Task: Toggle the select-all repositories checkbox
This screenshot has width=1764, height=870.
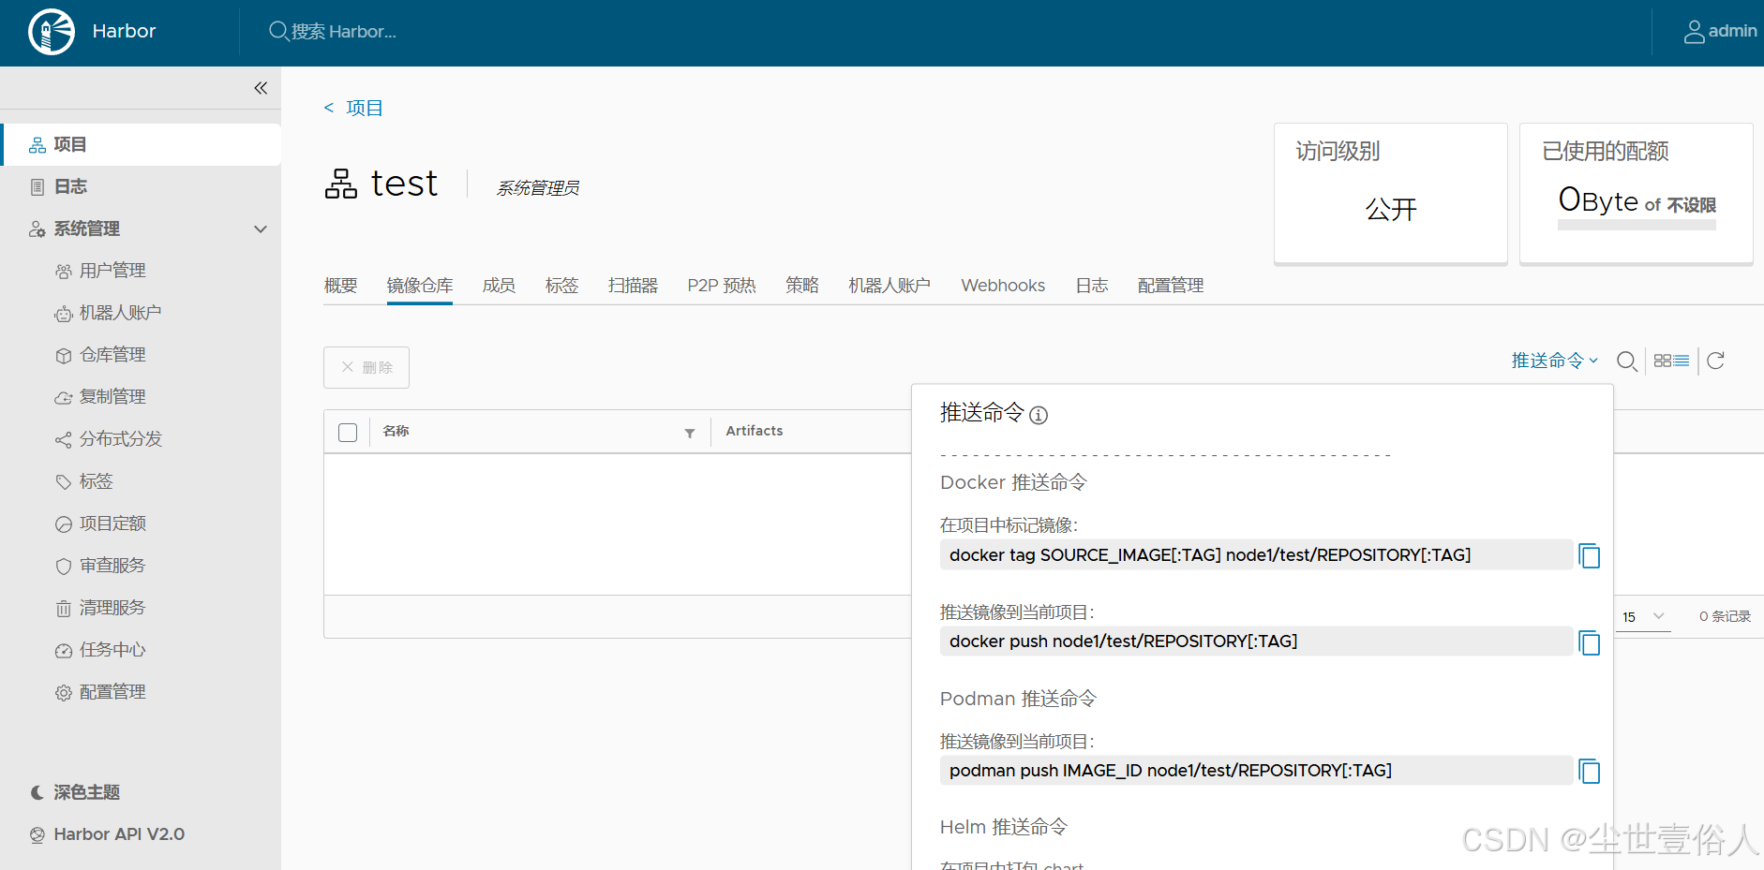Action: click(348, 433)
